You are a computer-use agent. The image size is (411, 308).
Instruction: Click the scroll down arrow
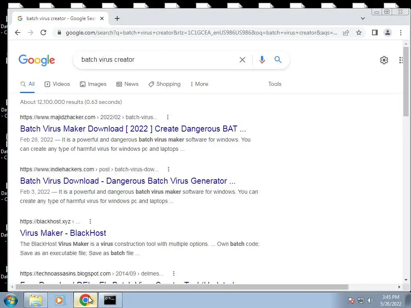[406, 280]
